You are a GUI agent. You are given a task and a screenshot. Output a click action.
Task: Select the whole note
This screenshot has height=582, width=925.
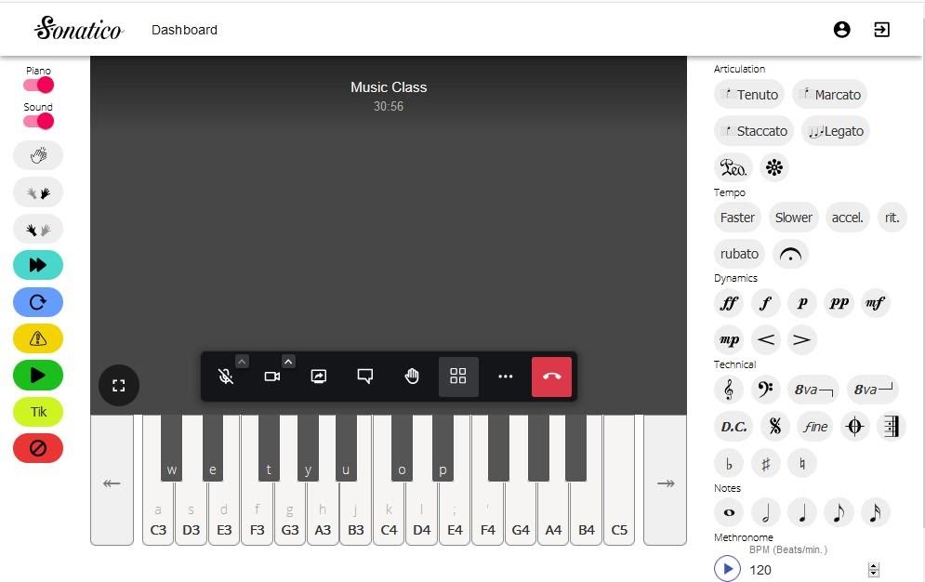coord(729,512)
